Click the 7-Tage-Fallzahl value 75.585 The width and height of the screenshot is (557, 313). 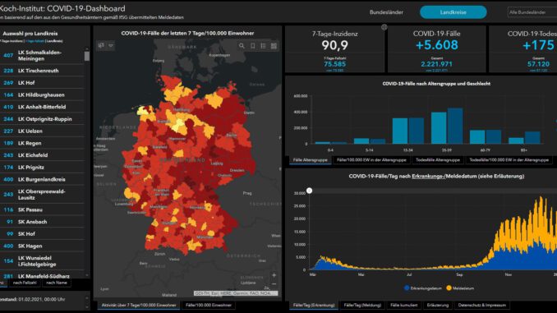pyautogui.click(x=334, y=64)
